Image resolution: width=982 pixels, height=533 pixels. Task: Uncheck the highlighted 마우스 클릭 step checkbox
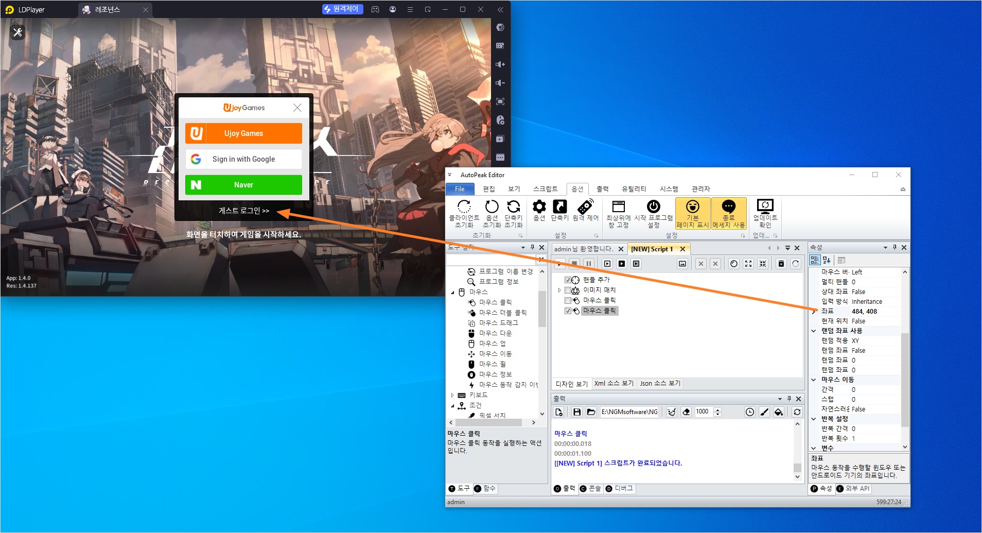(568, 311)
